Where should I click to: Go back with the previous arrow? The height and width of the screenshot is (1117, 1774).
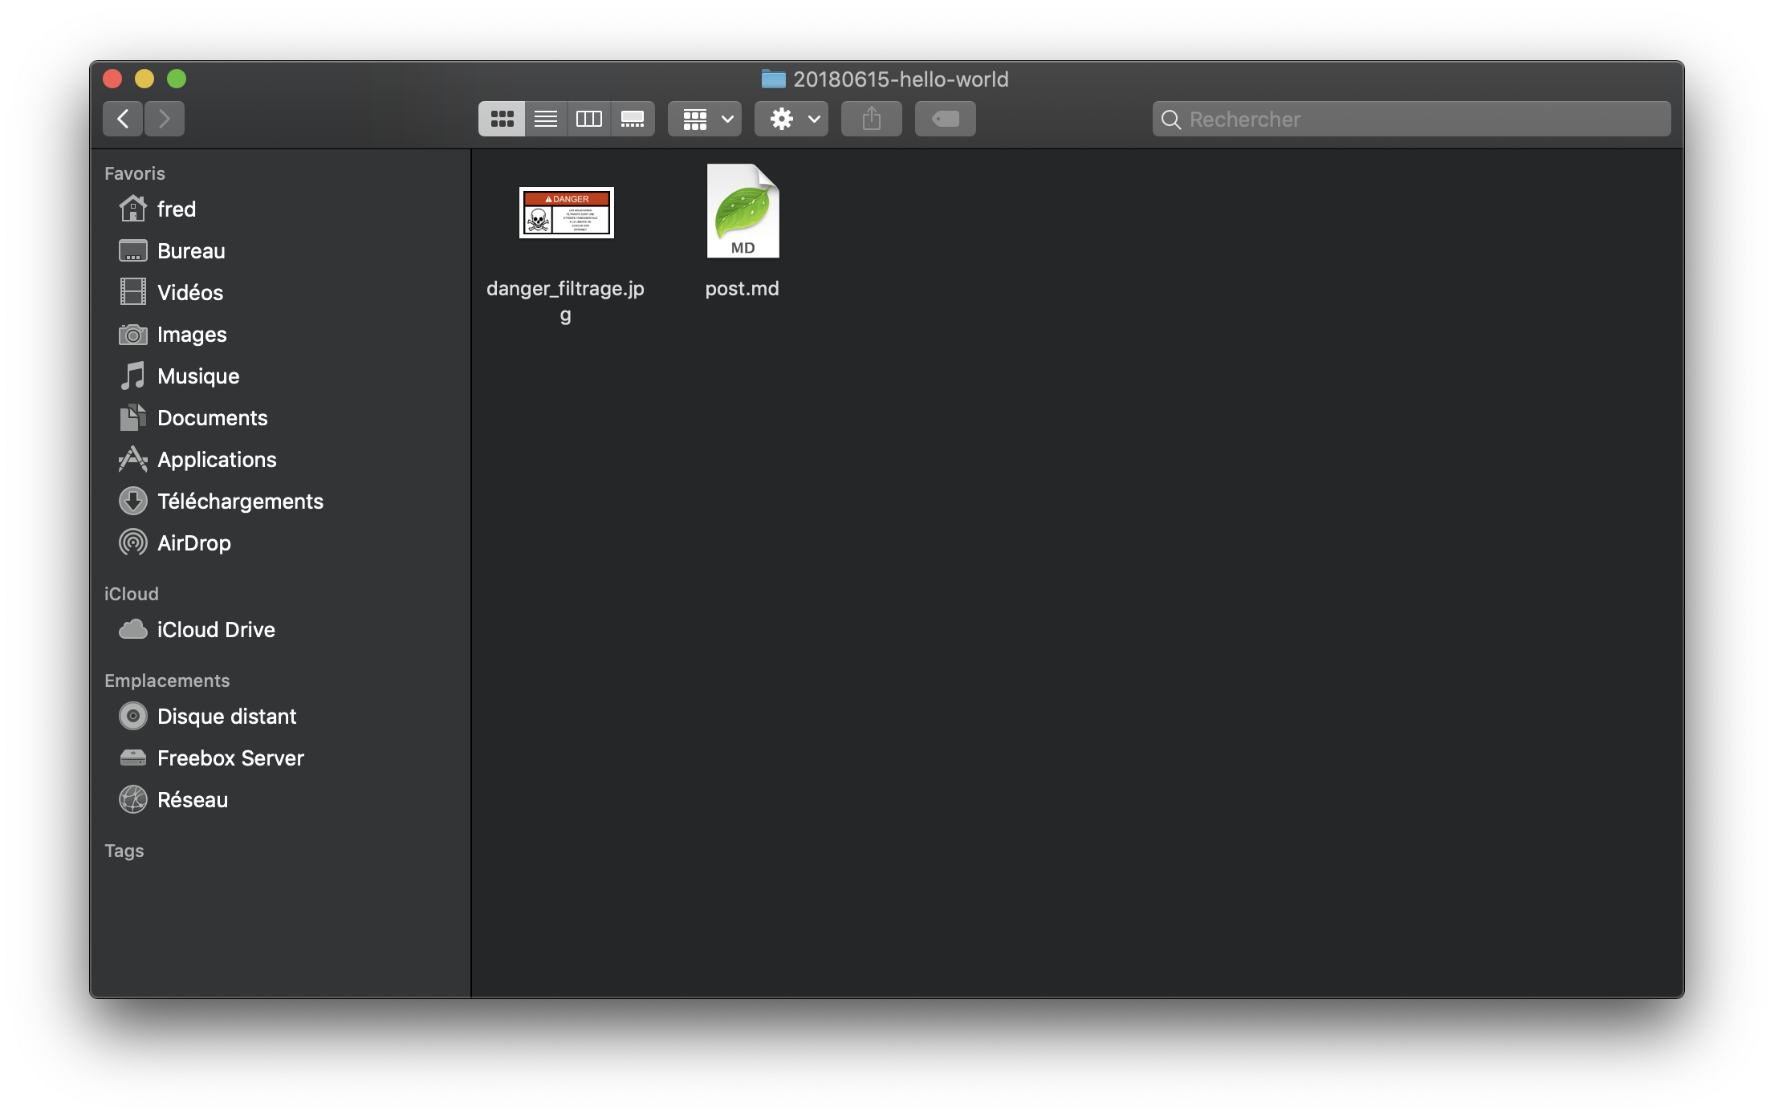pyautogui.click(x=122, y=118)
